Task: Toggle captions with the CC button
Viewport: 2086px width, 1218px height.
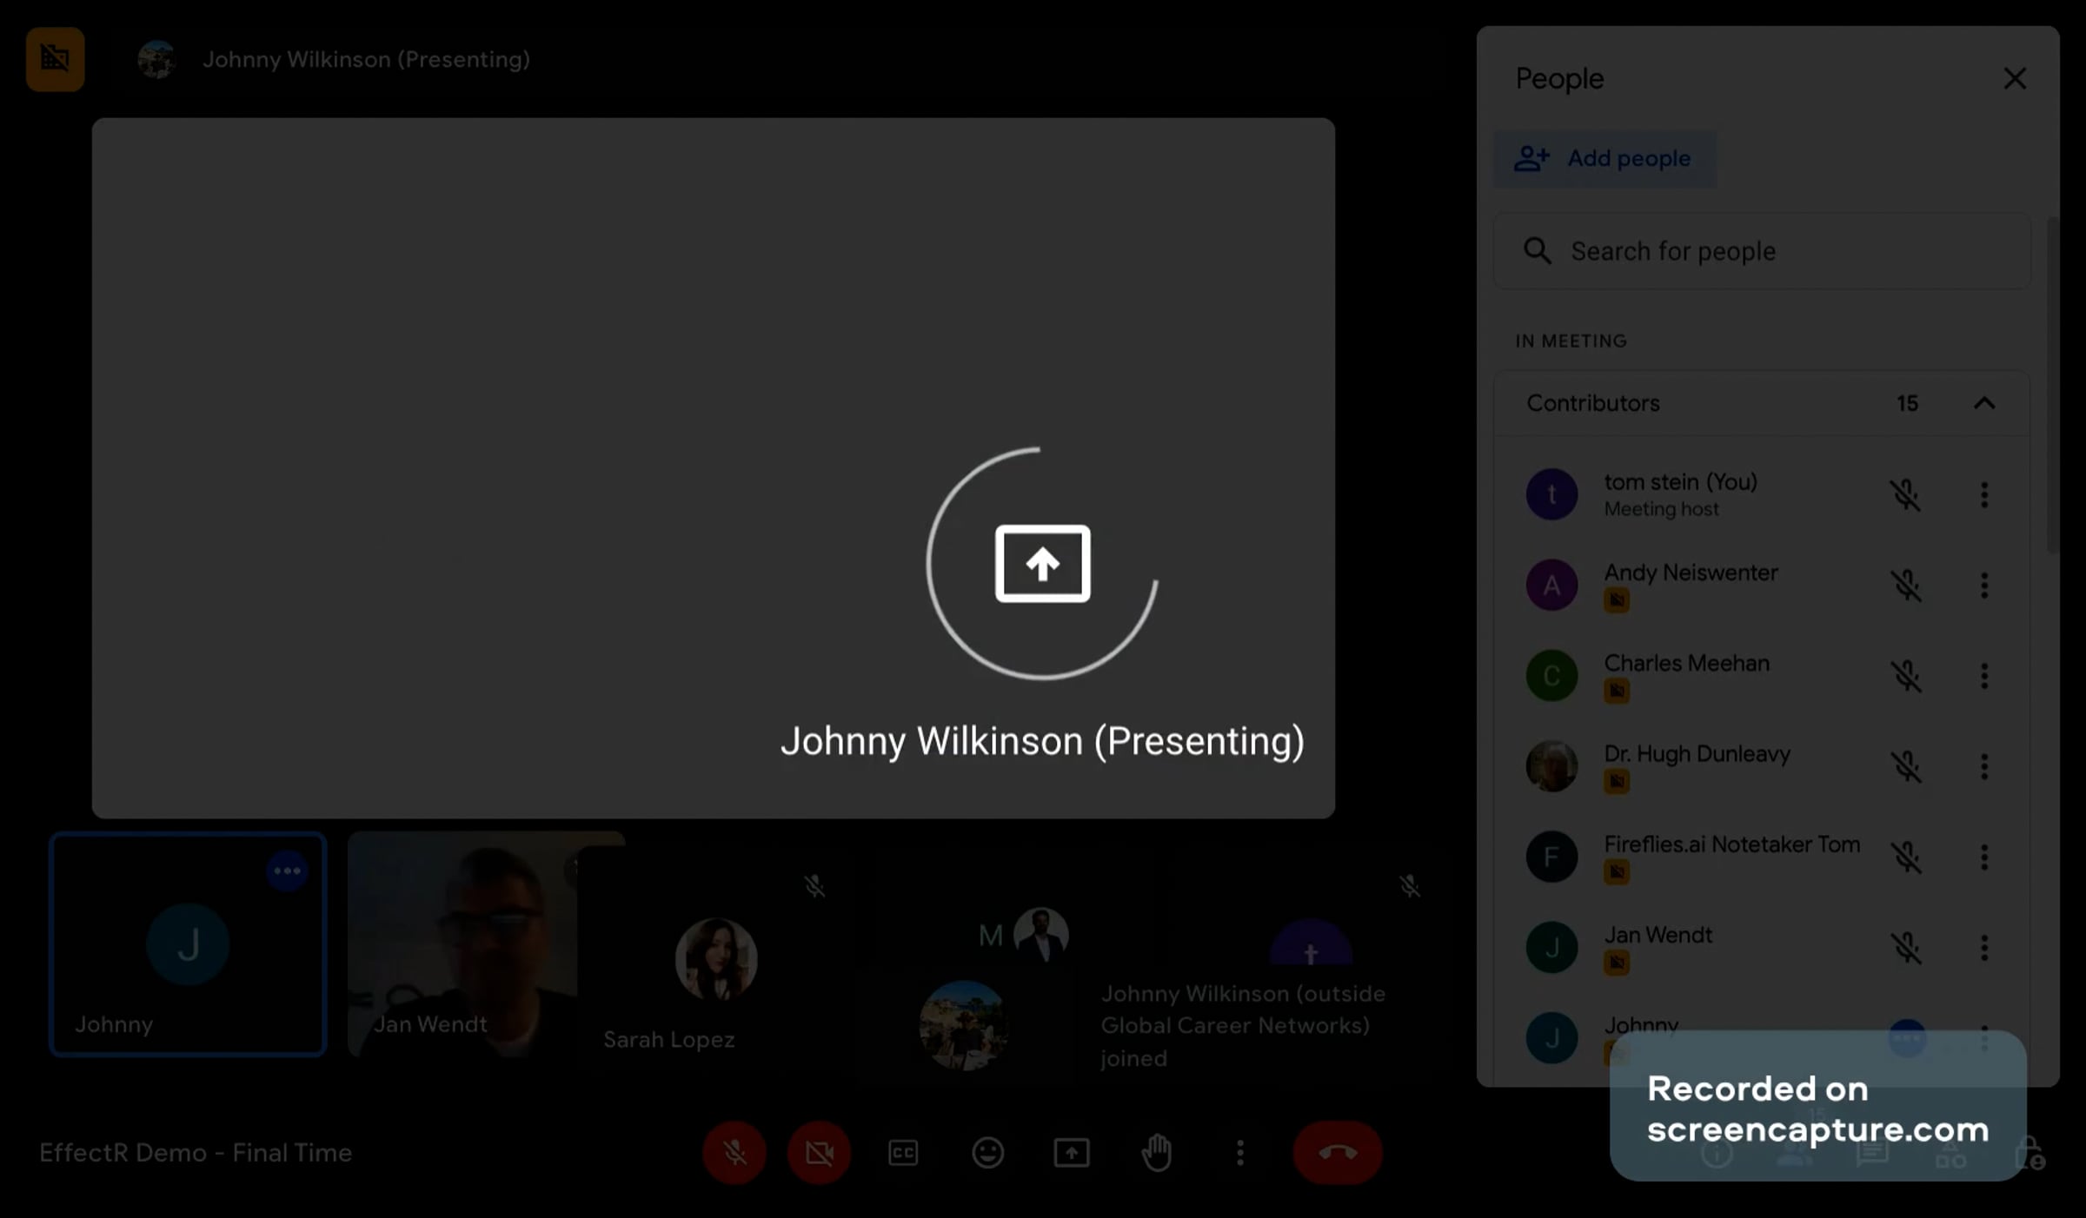Action: pos(903,1153)
